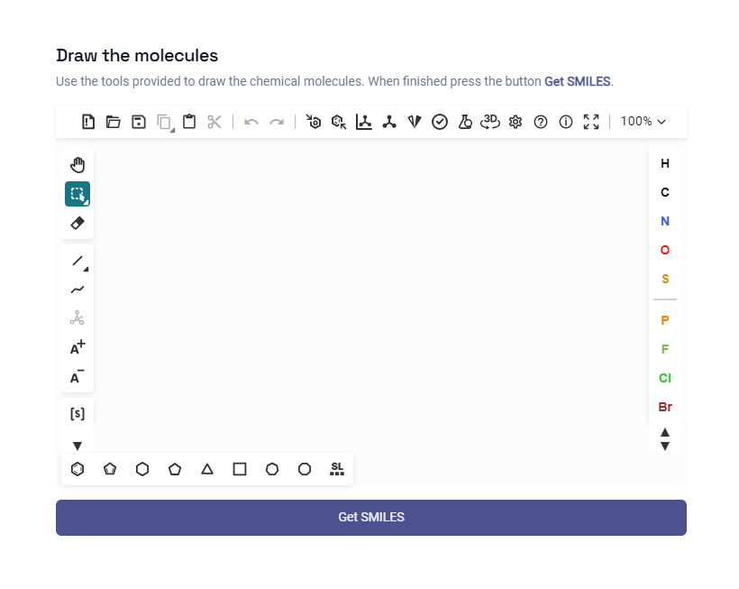The height and width of the screenshot is (589, 739).
Task: Click the Aromatize button
Action: pyautogui.click(x=314, y=122)
